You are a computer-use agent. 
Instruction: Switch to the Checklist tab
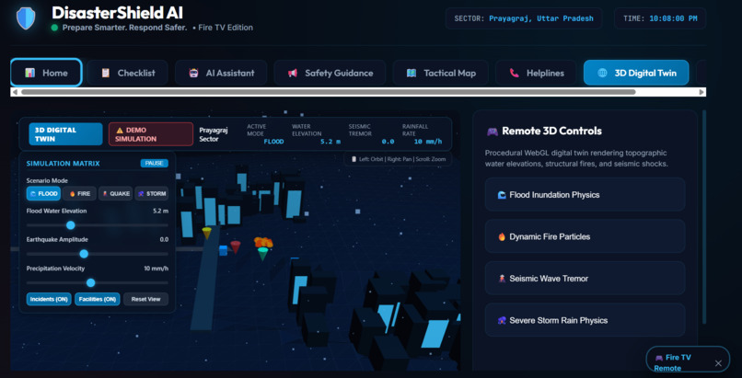point(127,73)
